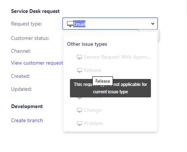Click the monitor icon beside Release
Image resolution: width=187 pixels, height=152 pixels.
(x=80, y=70)
